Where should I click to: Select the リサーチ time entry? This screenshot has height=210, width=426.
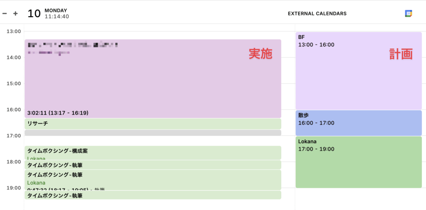pos(153,124)
